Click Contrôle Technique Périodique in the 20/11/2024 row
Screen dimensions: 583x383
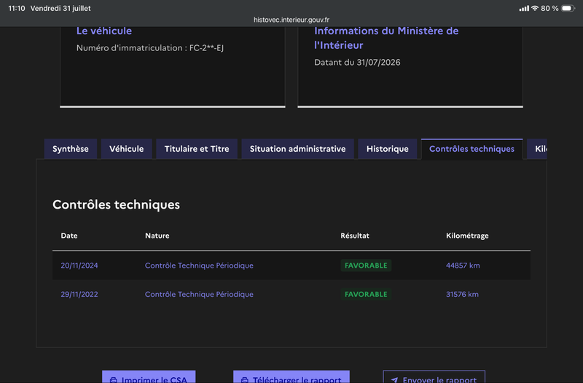click(199, 266)
